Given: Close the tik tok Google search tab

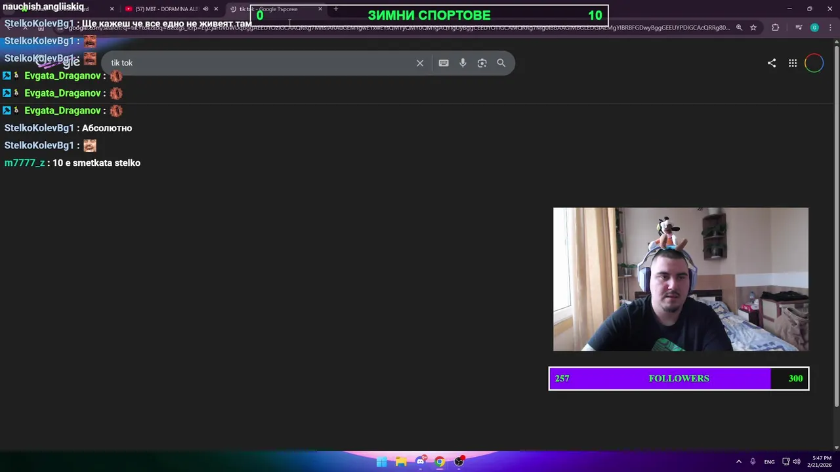Looking at the screenshot, I should tap(320, 9).
